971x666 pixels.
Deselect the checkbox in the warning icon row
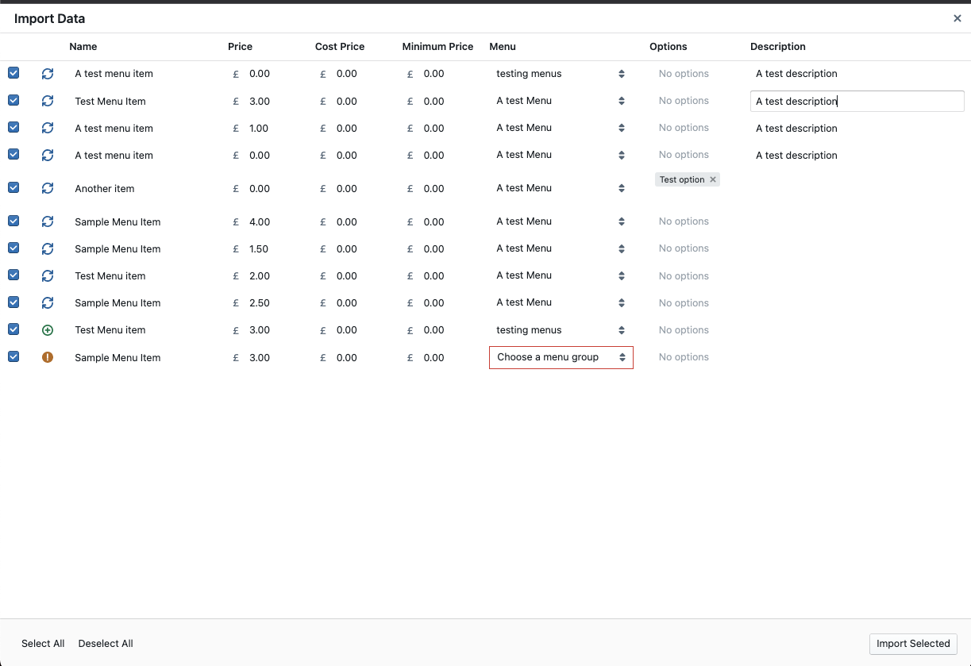(13, 356)
